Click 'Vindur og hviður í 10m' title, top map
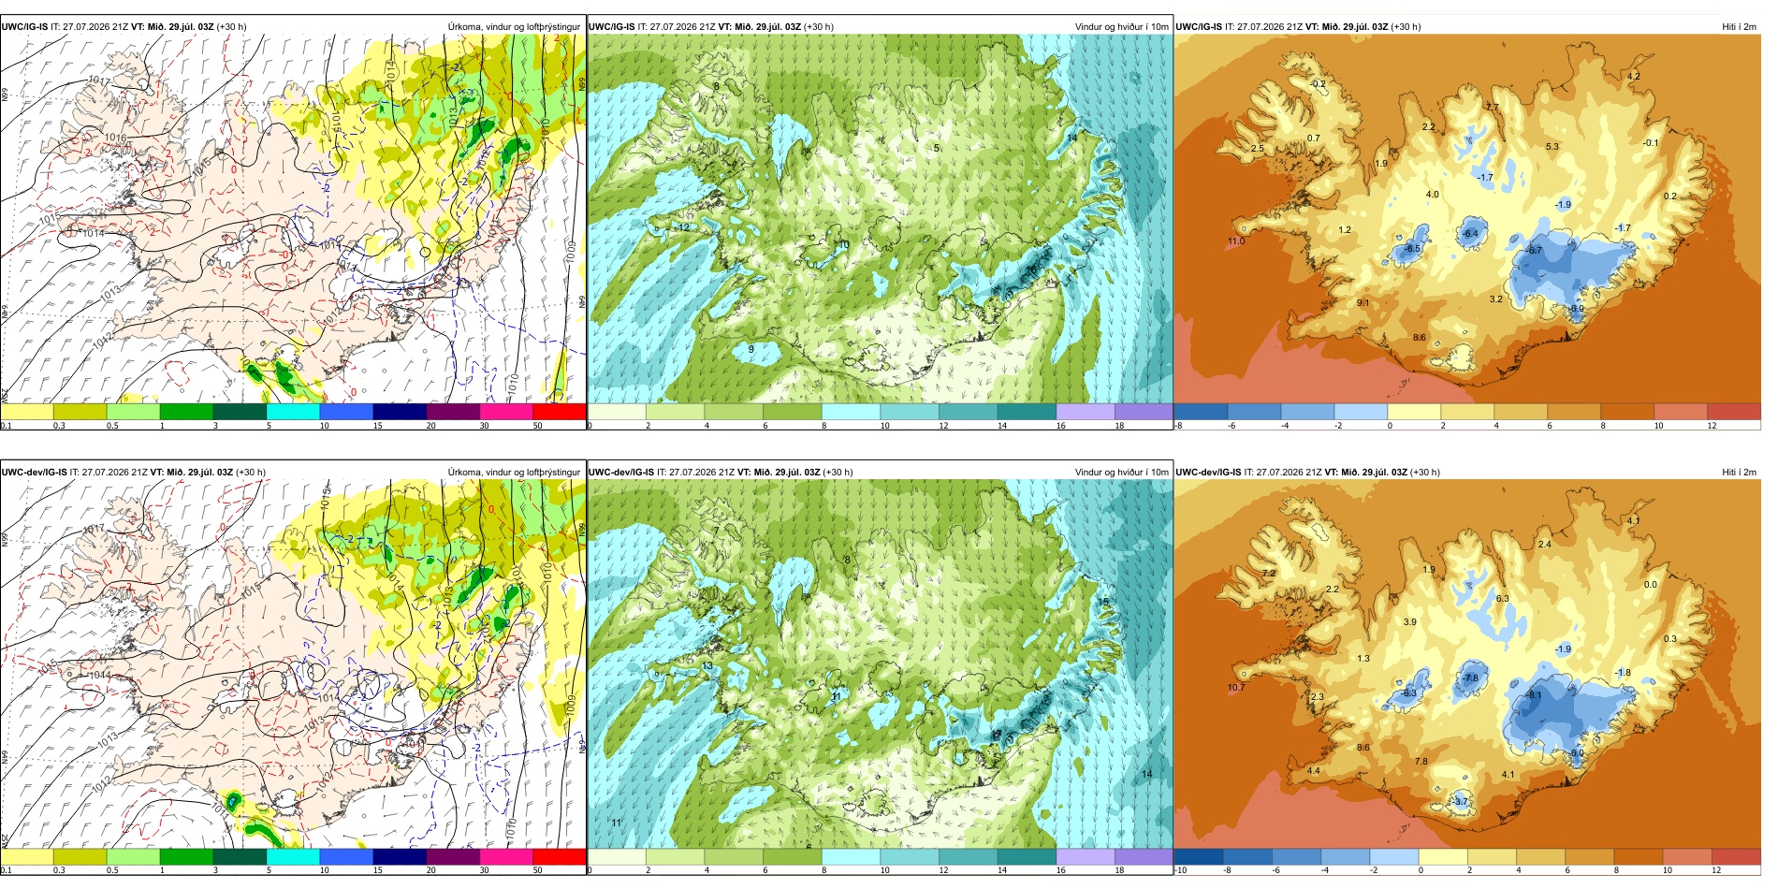 click(1121, 26)
